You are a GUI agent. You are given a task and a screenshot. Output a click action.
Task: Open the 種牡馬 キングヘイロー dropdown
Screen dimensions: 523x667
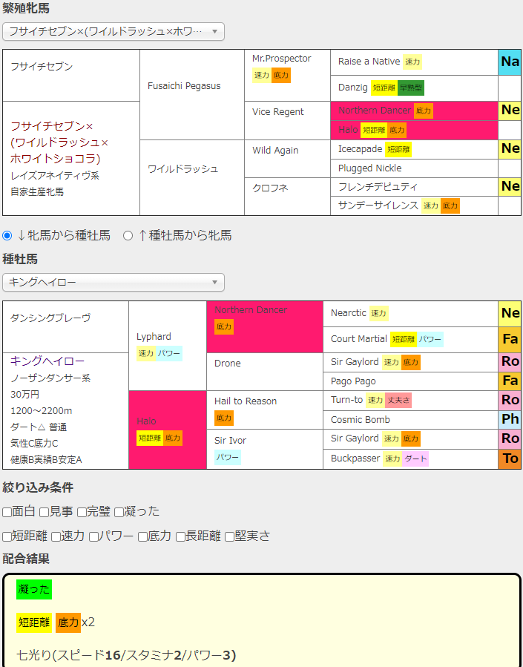(114, 283)
